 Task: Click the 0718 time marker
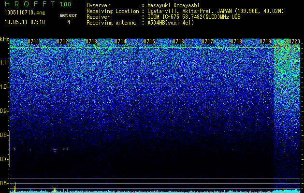click(236, 41)
